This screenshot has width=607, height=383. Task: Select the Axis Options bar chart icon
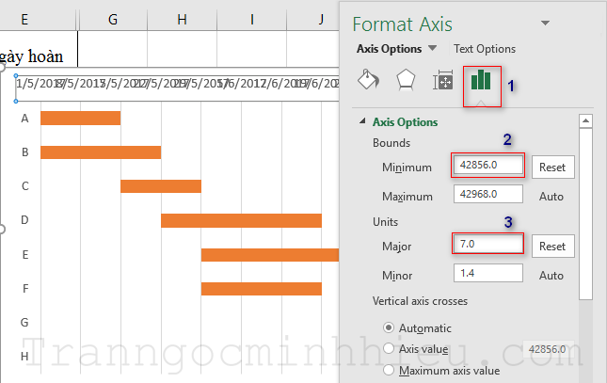pyautogui.click(x=481, y=81)
